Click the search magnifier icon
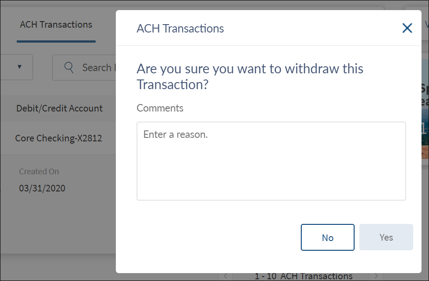429x281 pixels. pos(69,68)
